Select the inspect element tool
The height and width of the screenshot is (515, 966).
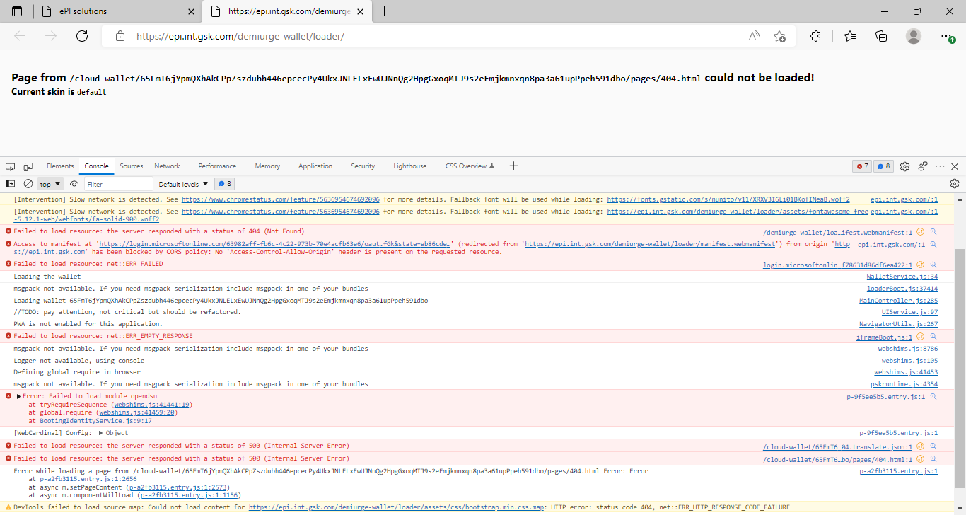[10, 166]
